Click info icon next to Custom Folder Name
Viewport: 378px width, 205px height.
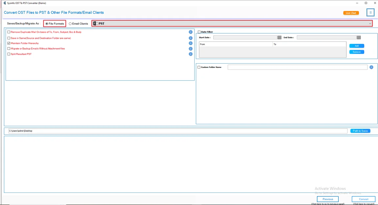point(371,67)
